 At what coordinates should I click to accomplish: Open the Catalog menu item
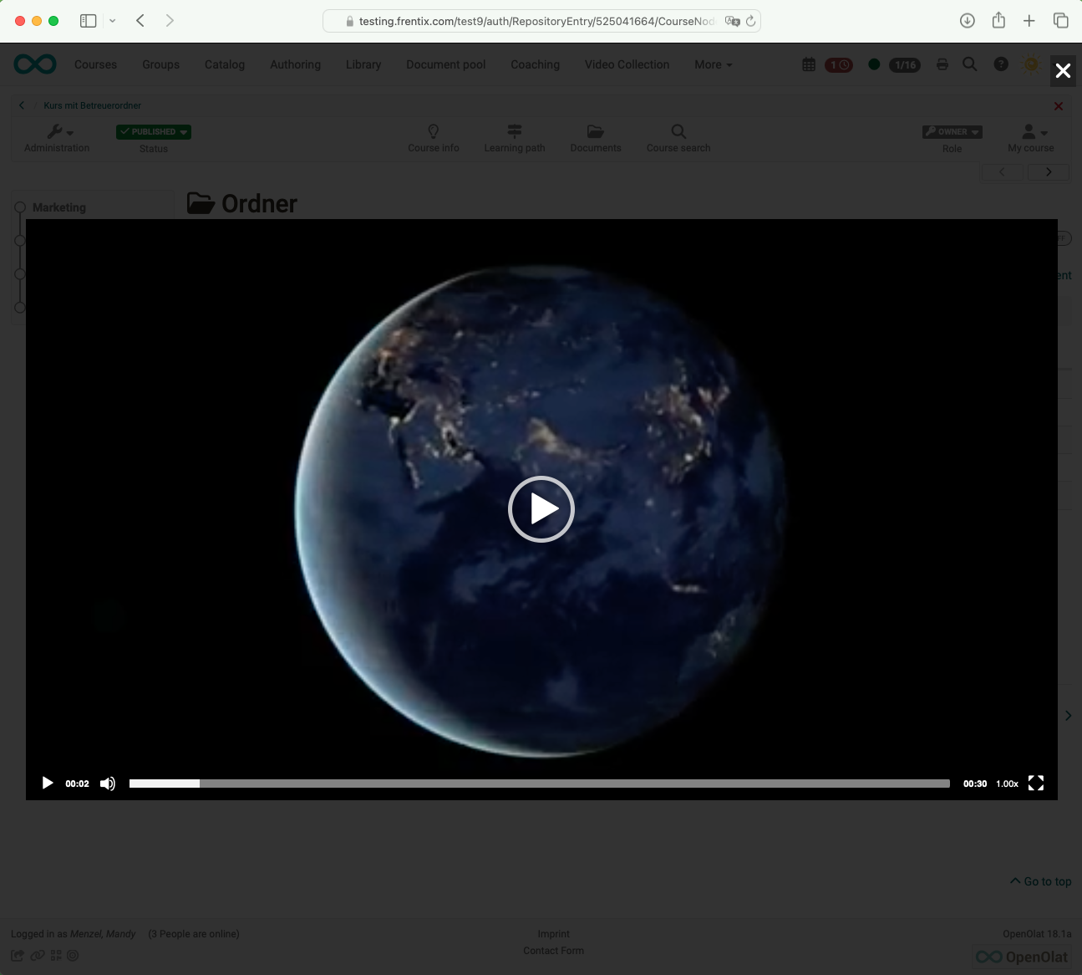coord(224,64)
